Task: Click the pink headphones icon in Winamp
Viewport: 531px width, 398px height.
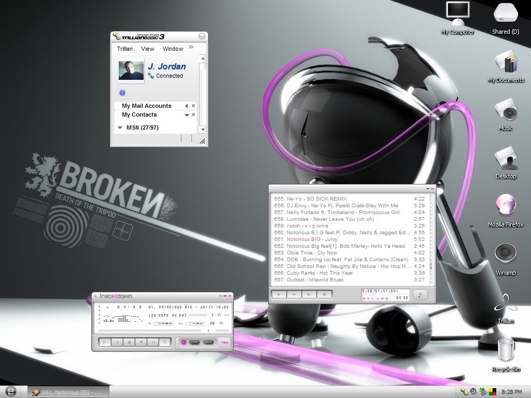Action: click(219, 315)
